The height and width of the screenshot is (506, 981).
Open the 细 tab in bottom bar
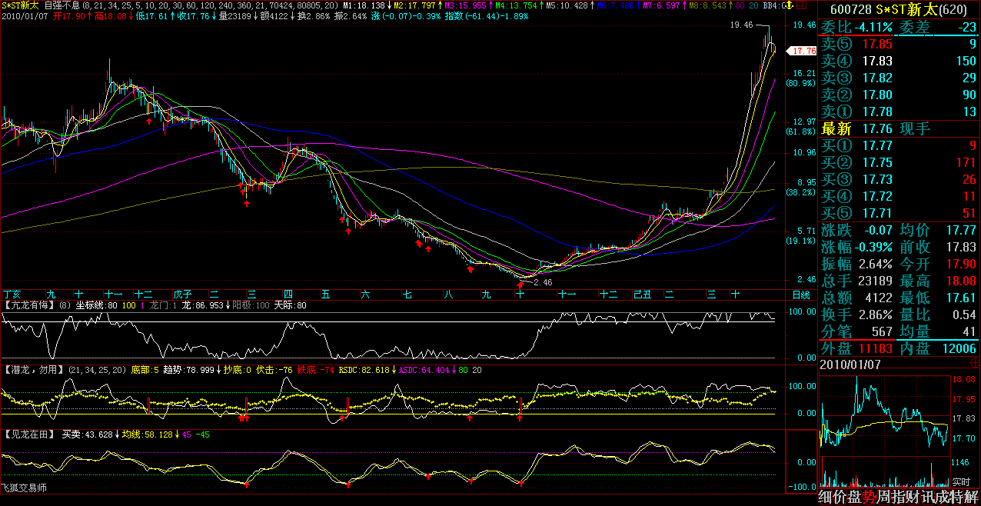click(827, 498)
